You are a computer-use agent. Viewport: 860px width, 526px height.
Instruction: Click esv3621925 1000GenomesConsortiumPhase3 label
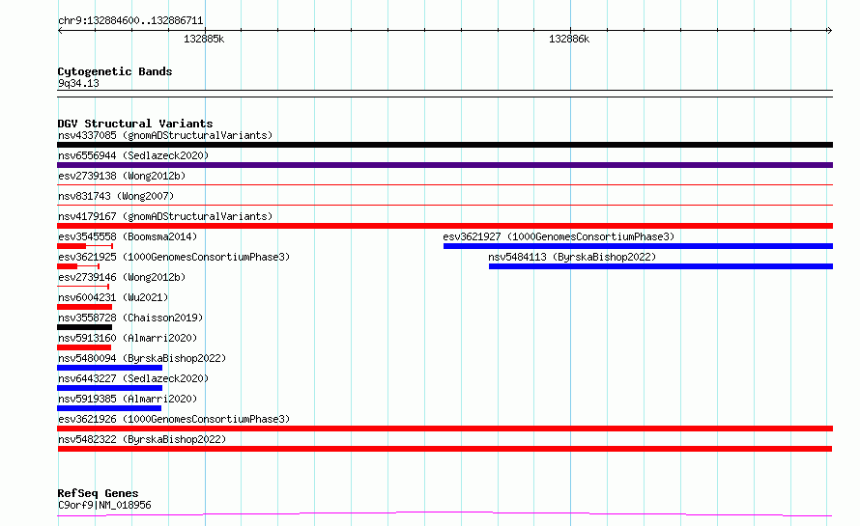[174, 257]
